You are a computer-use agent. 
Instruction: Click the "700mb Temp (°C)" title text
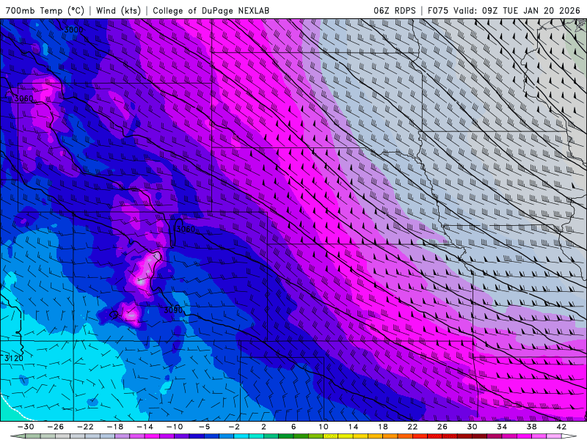pyautogui.click(x=45, y=10)
